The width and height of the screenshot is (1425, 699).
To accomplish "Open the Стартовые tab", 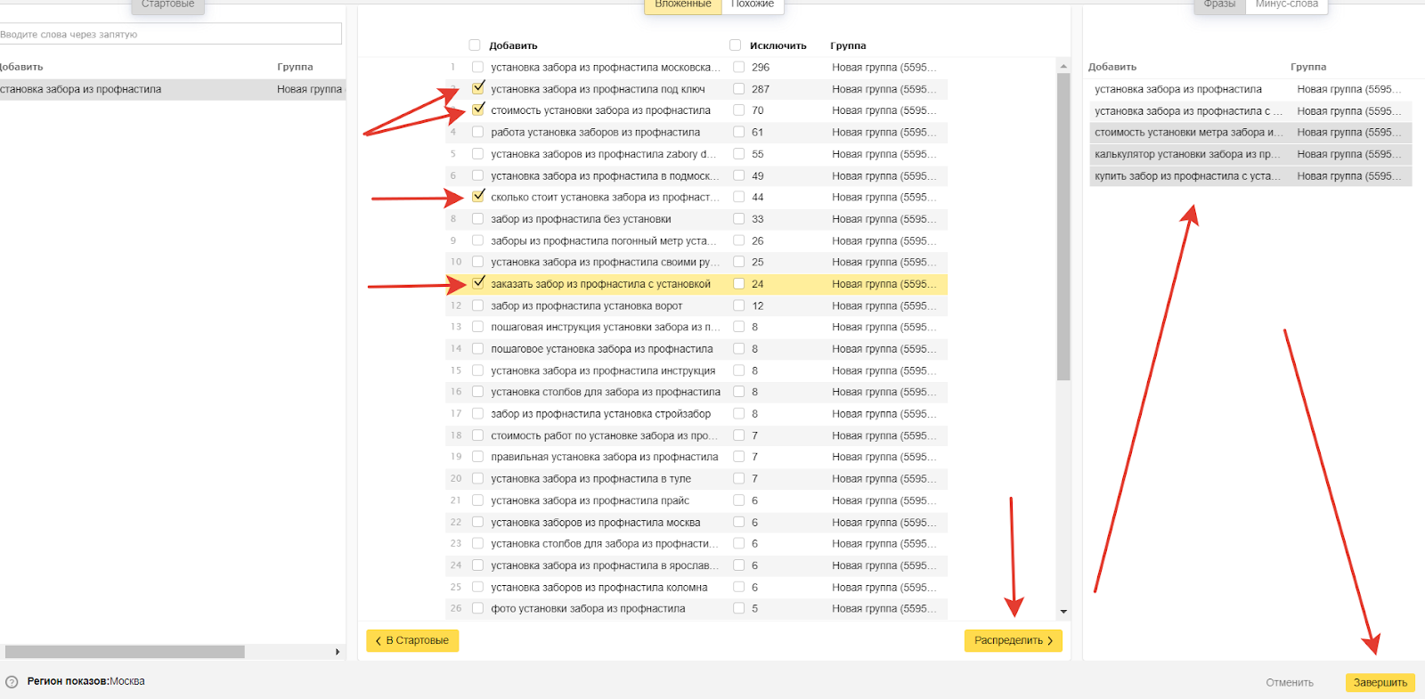I will click(167, 4).
